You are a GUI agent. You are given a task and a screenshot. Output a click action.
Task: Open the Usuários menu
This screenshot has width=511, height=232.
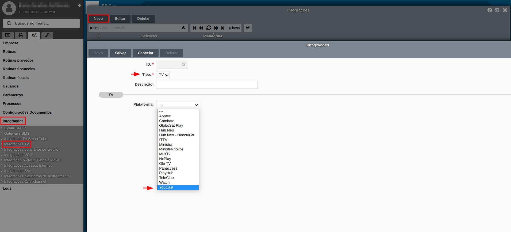[11, 86]
